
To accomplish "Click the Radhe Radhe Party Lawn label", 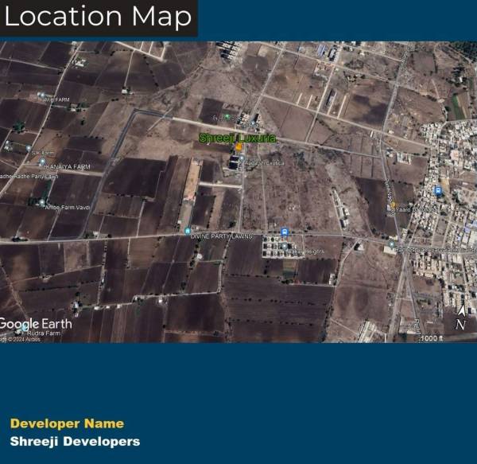I will 29,176.
